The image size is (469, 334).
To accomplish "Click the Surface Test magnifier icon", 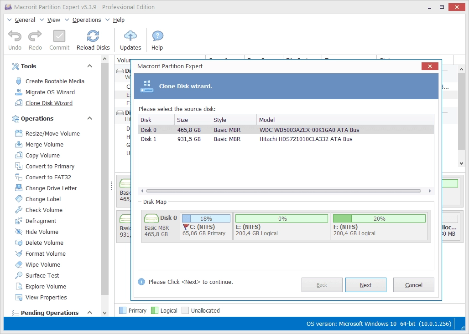I will pyautogui.click(x=19, y=275).
